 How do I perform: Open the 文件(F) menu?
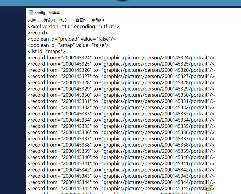point(33,20)
